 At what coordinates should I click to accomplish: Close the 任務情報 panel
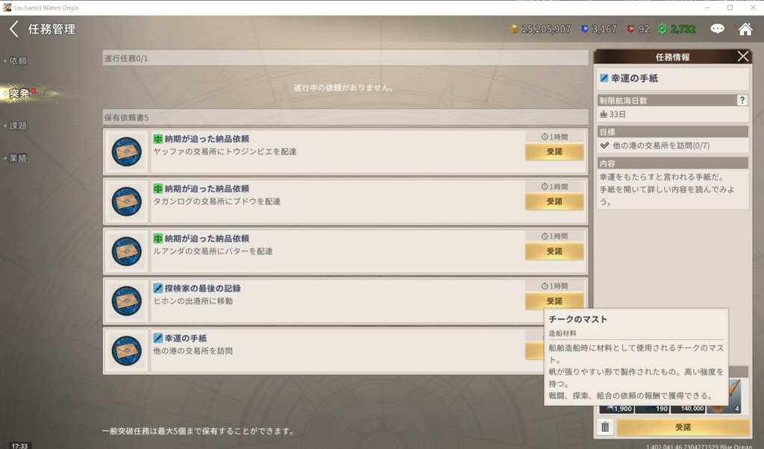742,57
